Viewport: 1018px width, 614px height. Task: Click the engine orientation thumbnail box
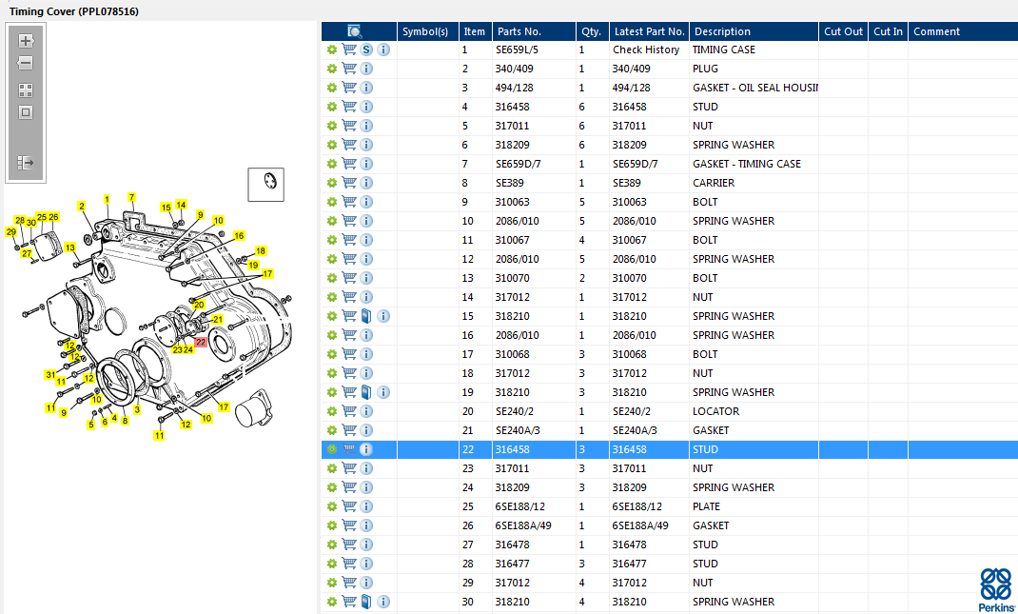pos(266,185)
